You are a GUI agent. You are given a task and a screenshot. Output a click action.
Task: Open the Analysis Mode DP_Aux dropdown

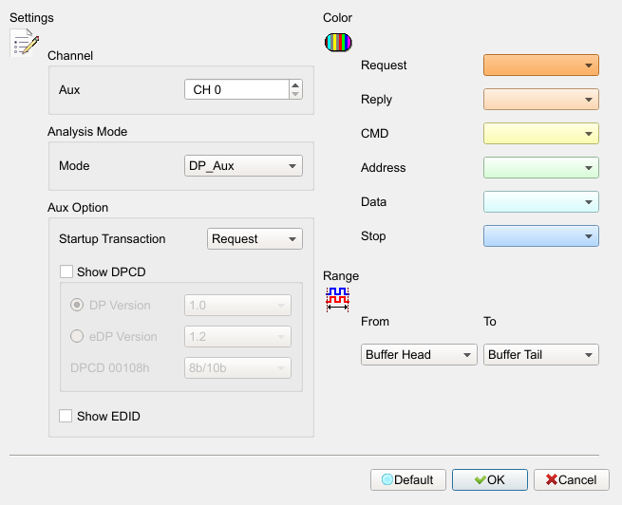coord(243,166)
